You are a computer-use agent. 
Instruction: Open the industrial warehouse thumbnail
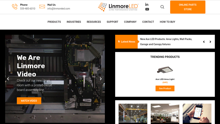[x=133, y=114]
